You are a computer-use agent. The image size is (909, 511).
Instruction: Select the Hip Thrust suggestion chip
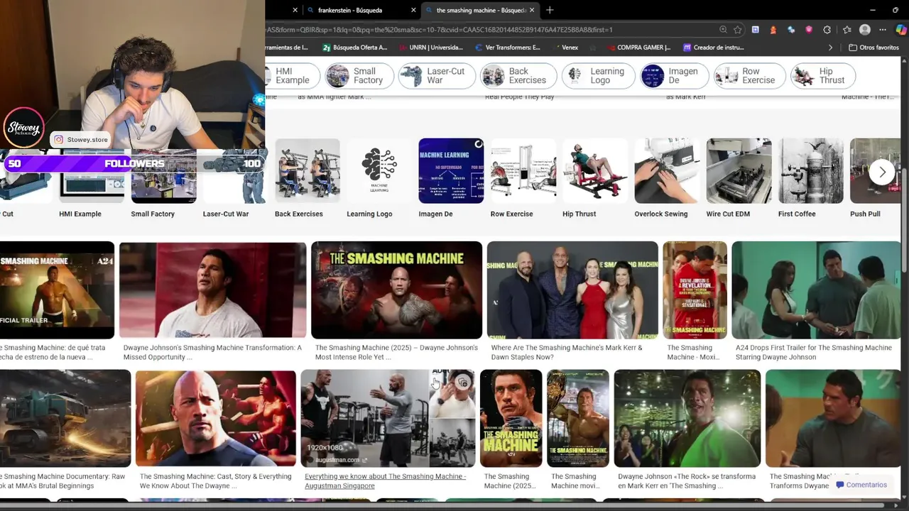click(x=823, y=76)
